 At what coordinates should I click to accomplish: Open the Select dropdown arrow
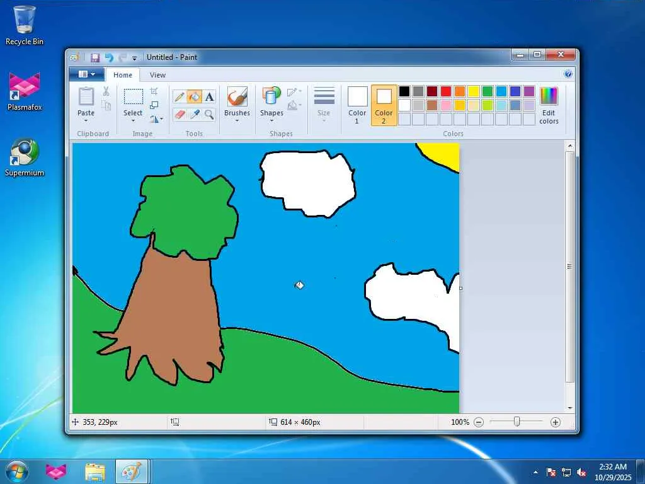coord(134,120)
